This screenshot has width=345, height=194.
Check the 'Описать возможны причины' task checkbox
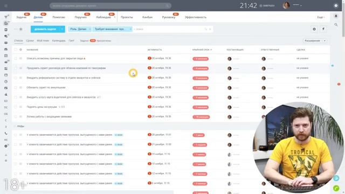pos(16,59)
